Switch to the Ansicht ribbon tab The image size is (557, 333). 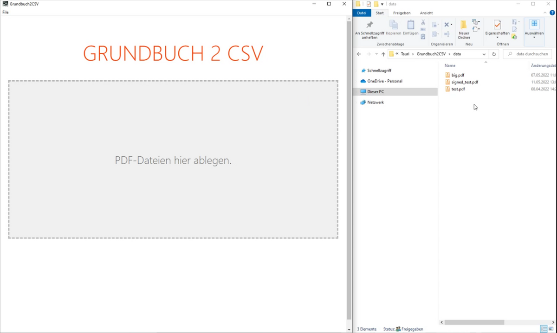[x=426, y=13]
